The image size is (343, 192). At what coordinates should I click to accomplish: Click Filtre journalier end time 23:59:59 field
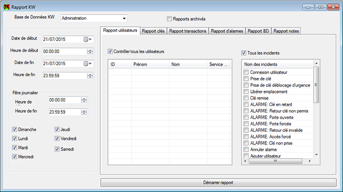tap(68, 112)
